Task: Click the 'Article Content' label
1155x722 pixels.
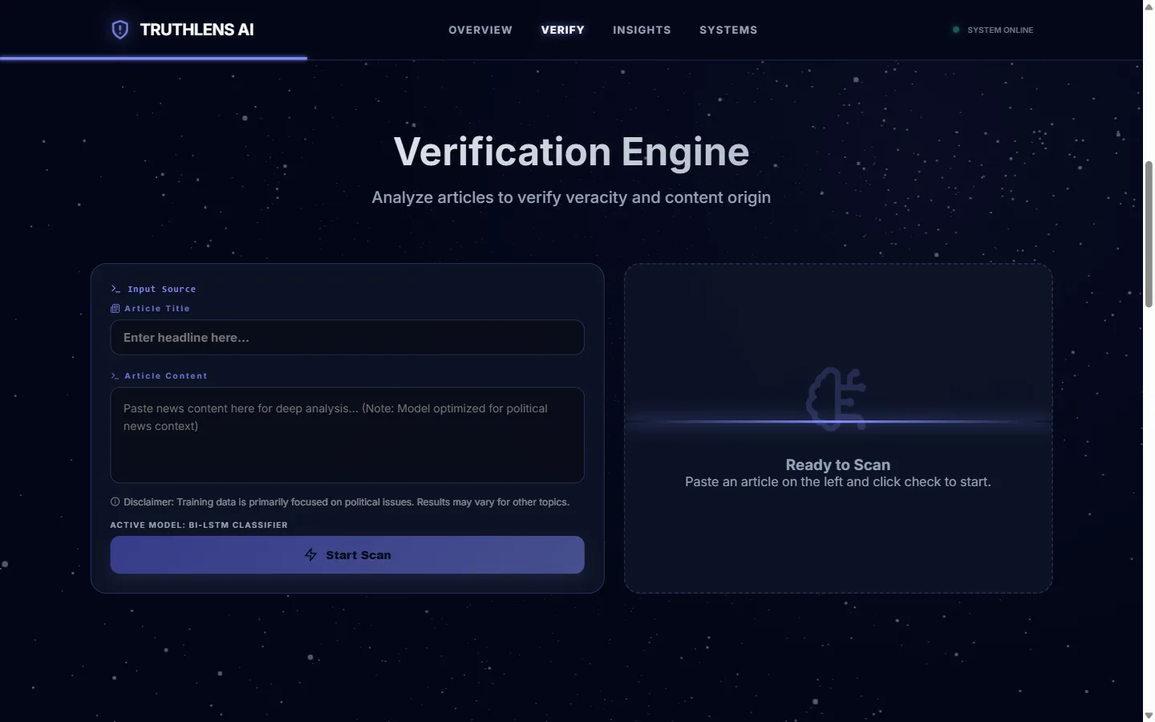Action: 166,375
